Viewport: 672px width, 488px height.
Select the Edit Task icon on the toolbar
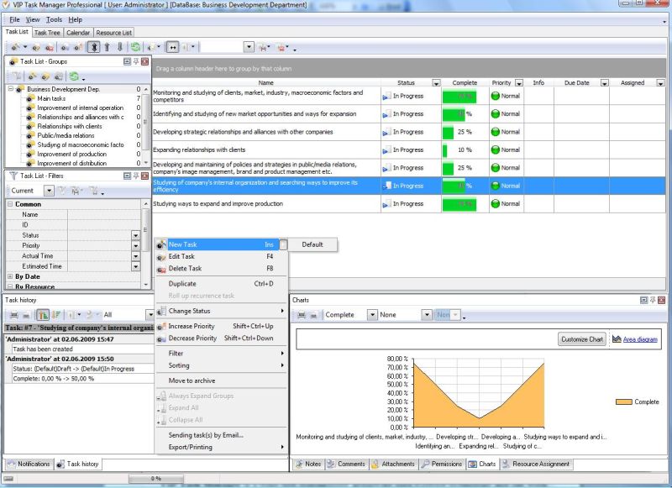(35, 47)
